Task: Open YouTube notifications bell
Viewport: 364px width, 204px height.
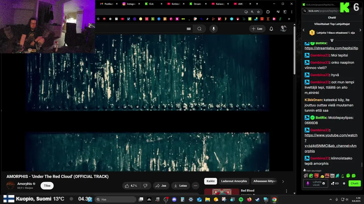Action: pos(271,29)
